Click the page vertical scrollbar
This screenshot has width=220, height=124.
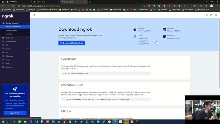tap(219, 53)
